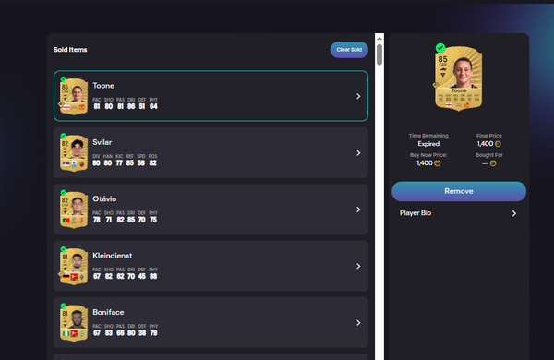Click green checkmark on Boniface's card
The width and height of the screenshot is (554, 360).
63,306
